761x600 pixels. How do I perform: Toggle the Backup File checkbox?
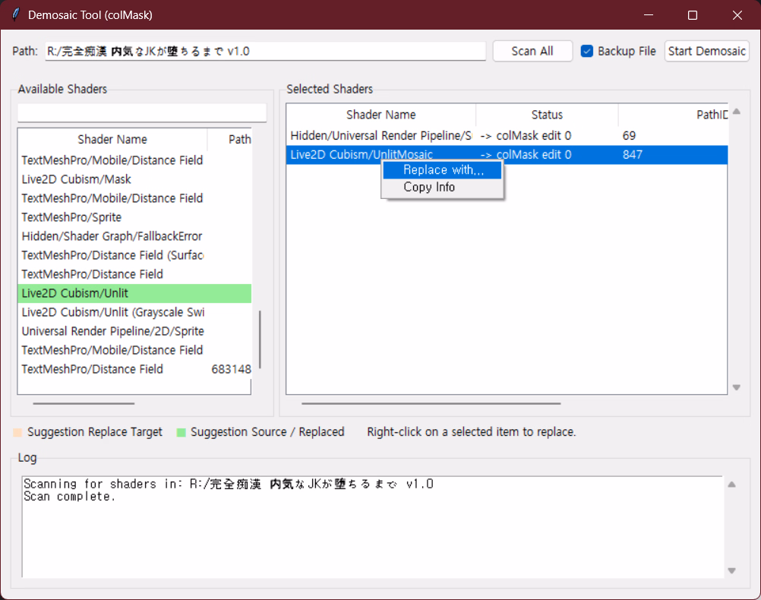coord(587,51)
